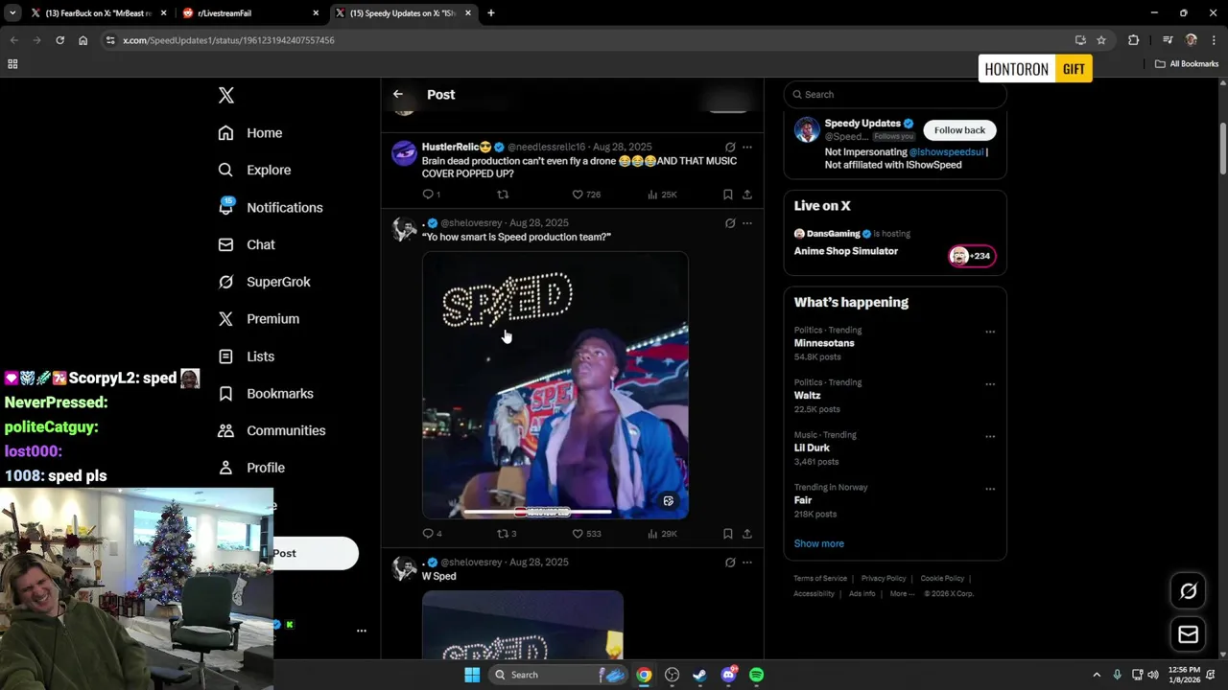Click the video progress bar
Viewport: 1228px width, 690px height.
537,512
